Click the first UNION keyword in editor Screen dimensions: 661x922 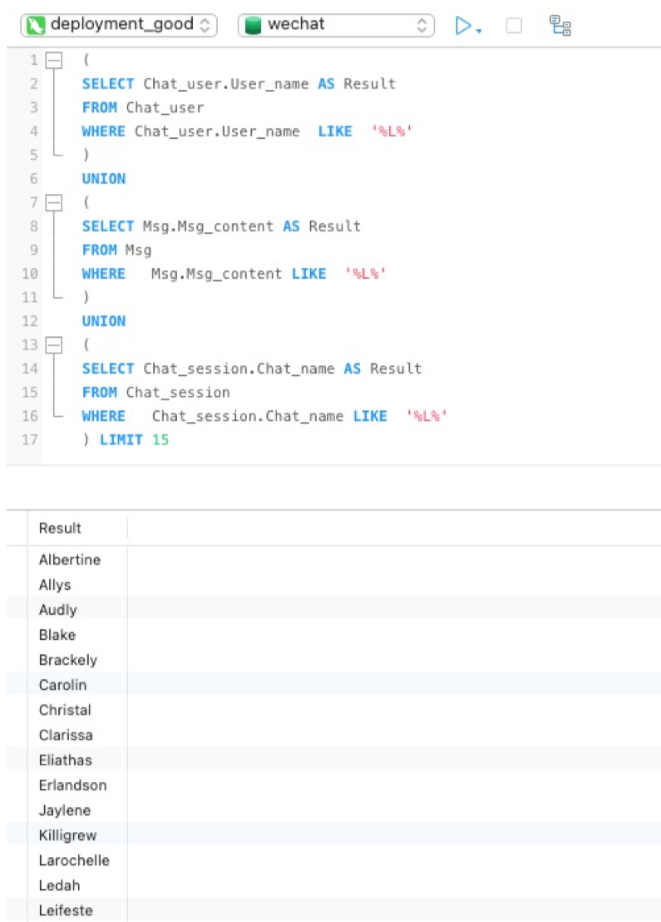coord(104,179)
